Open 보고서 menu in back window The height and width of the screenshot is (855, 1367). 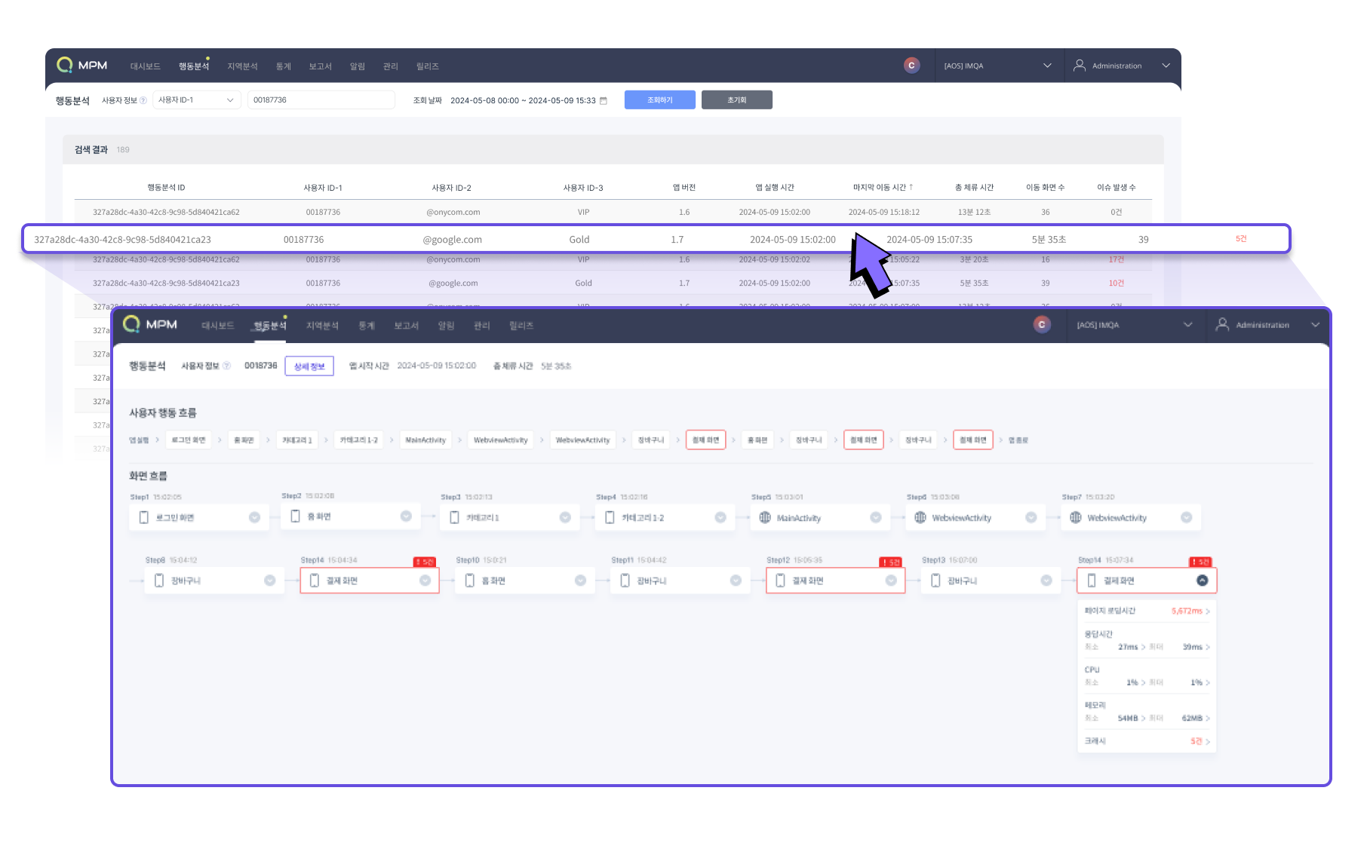click(320, 66)
